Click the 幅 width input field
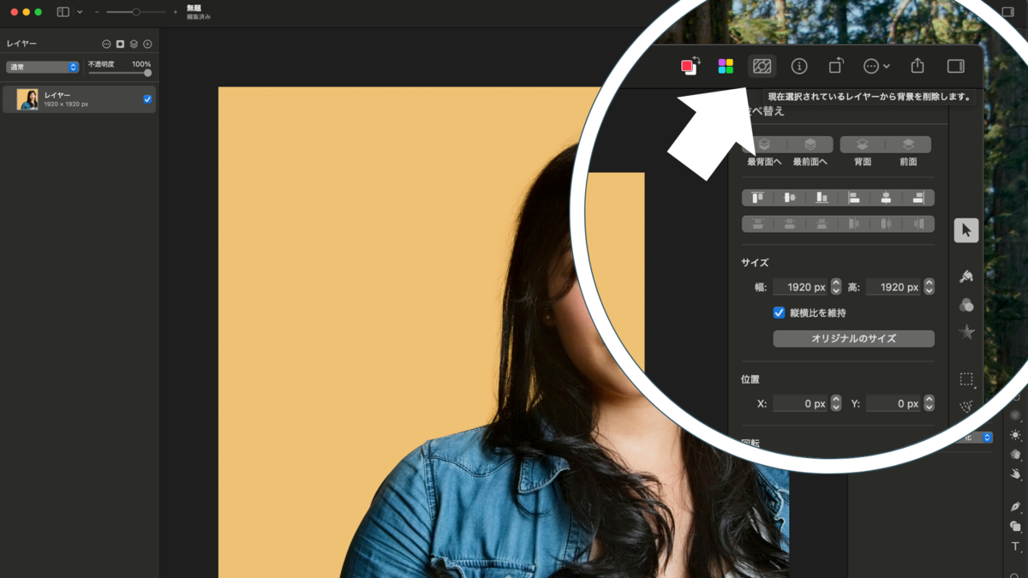Viewport: 1028px width, 578px height. click(x=801, y=287)
